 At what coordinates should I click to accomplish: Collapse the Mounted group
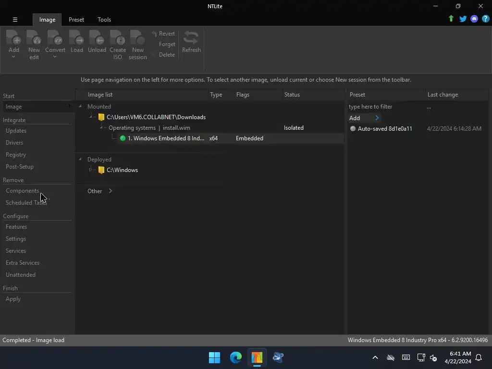click(80, 106)
